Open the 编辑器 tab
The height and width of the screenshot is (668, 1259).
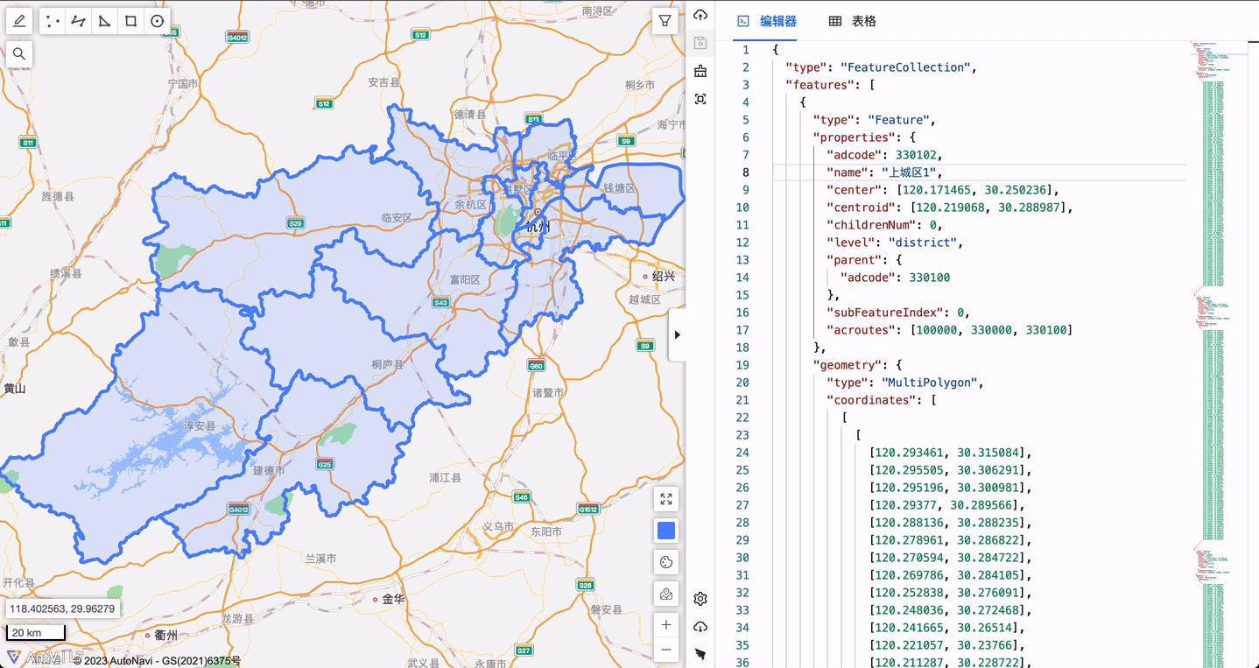(x=779, y=20)
